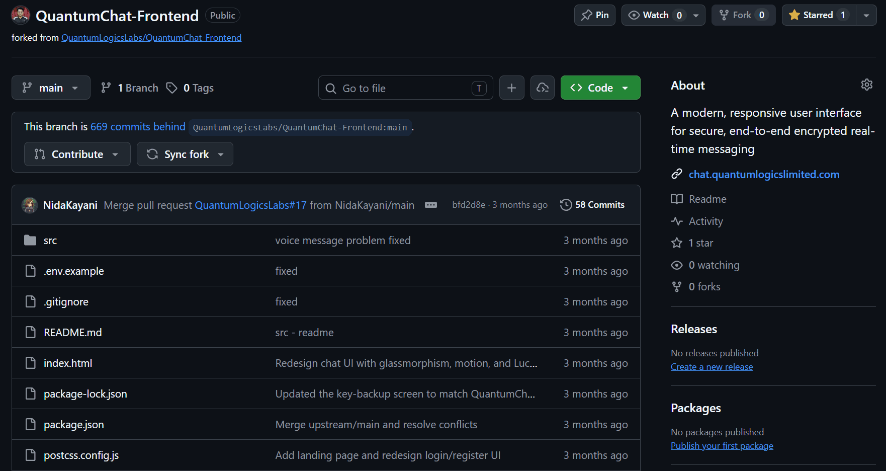Click the repository owner avatar

pyautogui.click(x=21, y=15)
